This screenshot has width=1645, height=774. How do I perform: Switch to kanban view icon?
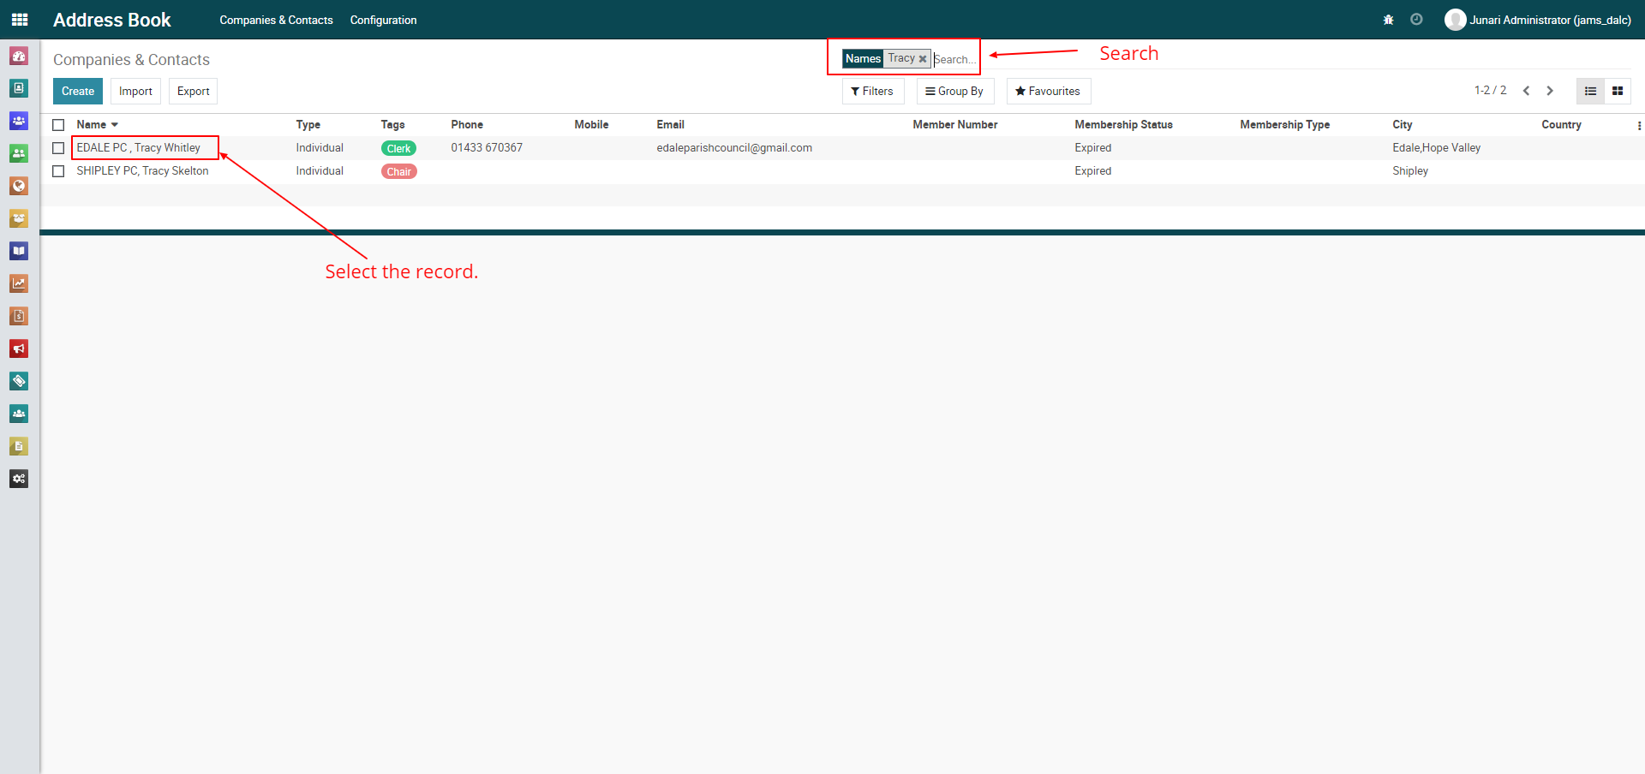click(x=1618, y=91)
